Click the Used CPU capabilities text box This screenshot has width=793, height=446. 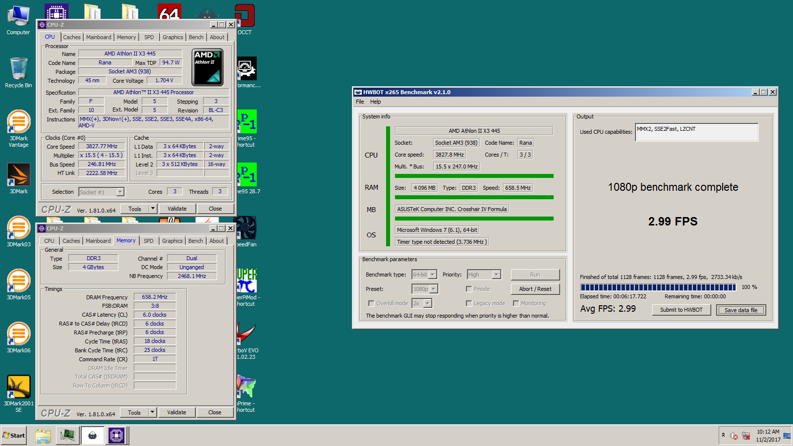point(697,132)
